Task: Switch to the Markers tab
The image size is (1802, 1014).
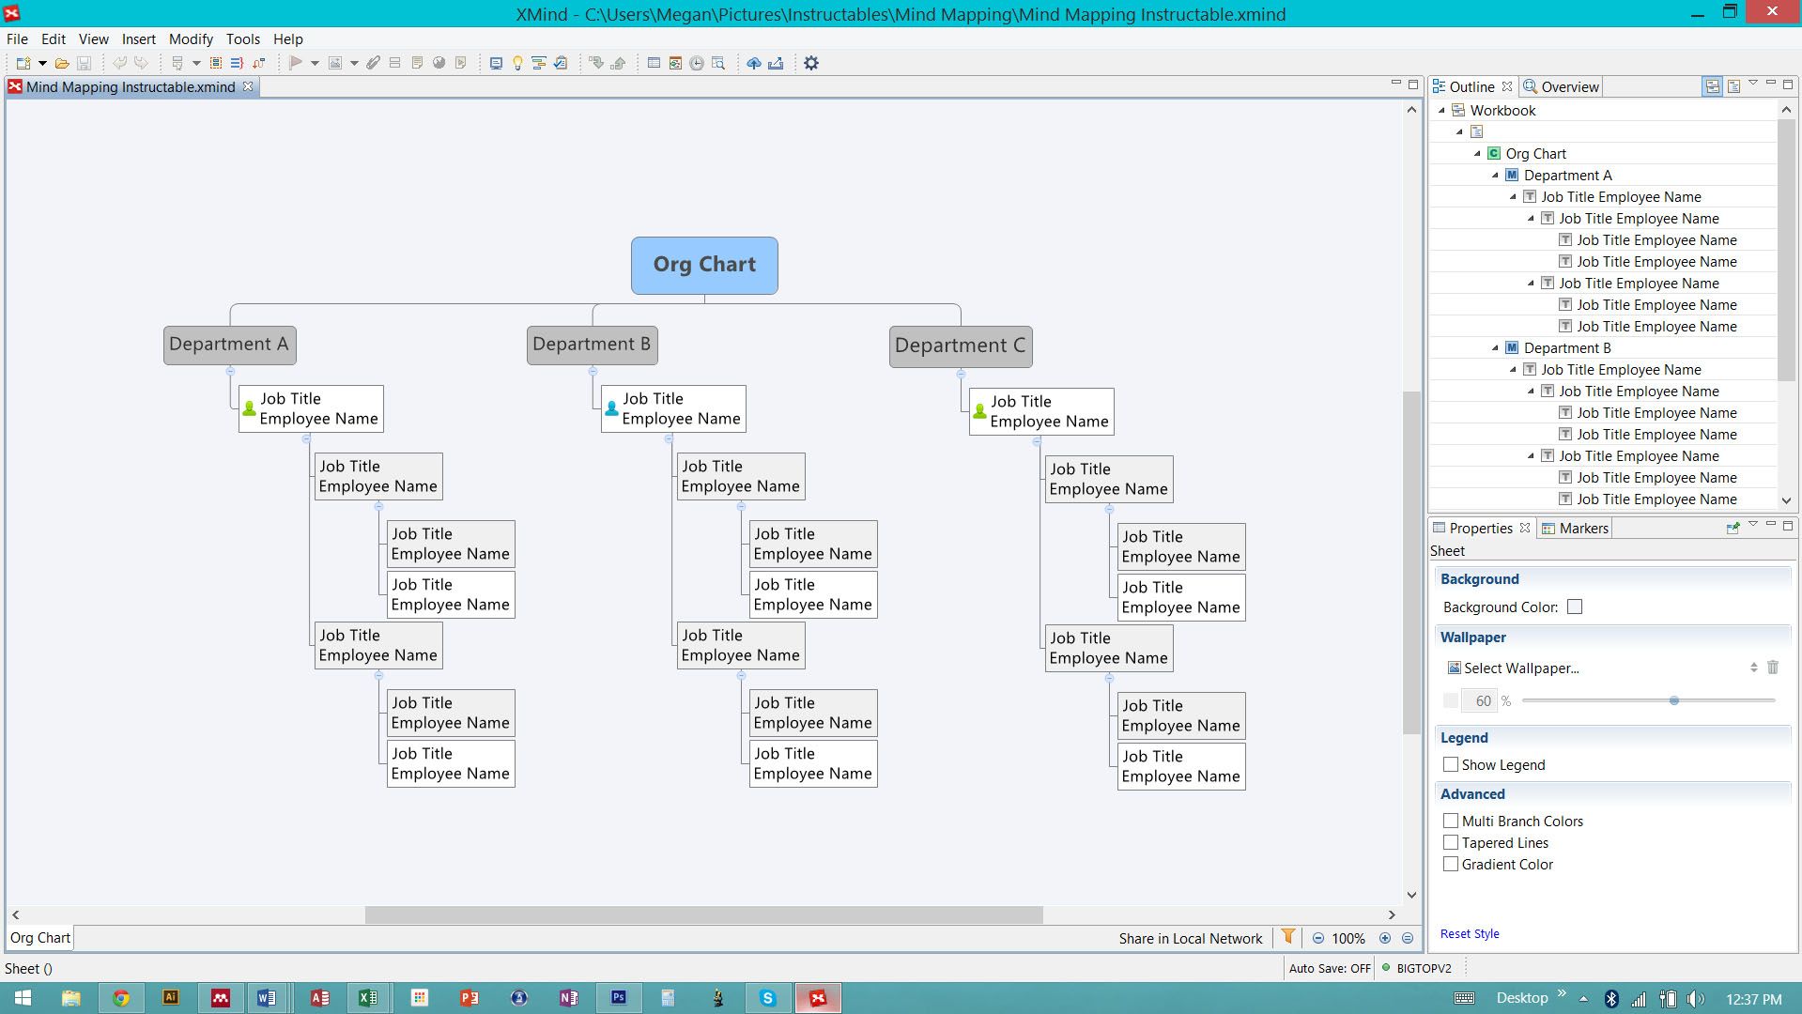Action: point(1574,528)
